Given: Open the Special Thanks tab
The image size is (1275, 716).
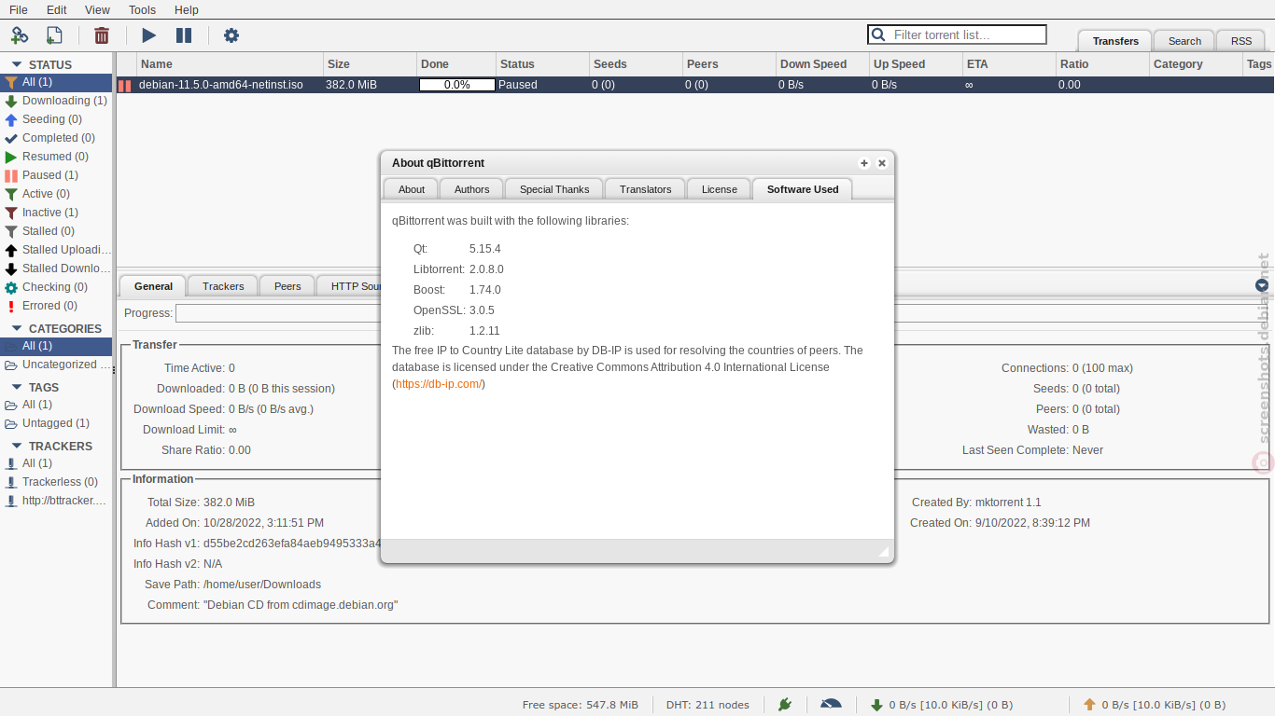Looking at the screenshot, I should click(554, 189).
